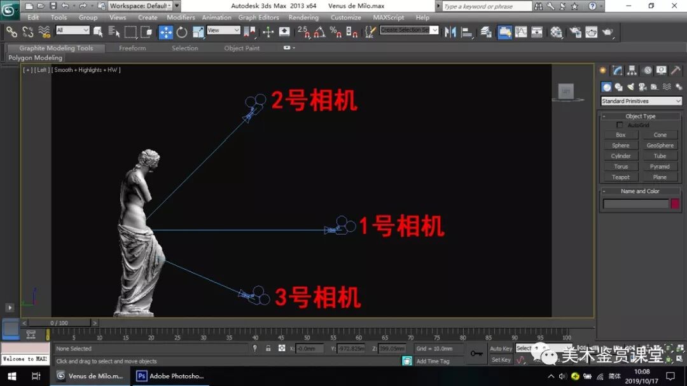Click the Select and Manipulate tool
This screenshot has height=386, width=687.
click(268, 32)
